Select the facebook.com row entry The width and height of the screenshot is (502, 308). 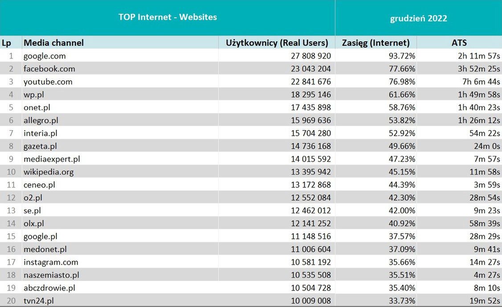(x=49, y=69)
